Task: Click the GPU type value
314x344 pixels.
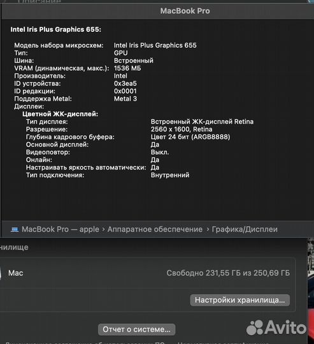Action: 120,53
